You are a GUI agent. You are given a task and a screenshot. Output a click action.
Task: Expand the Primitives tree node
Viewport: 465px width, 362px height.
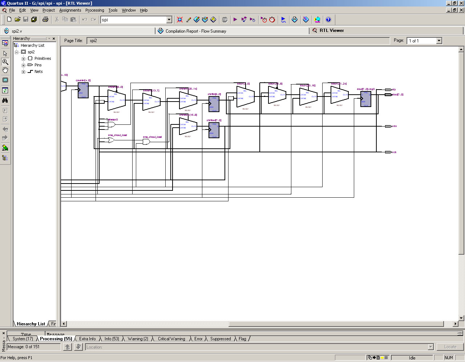(x=23, y=59)
